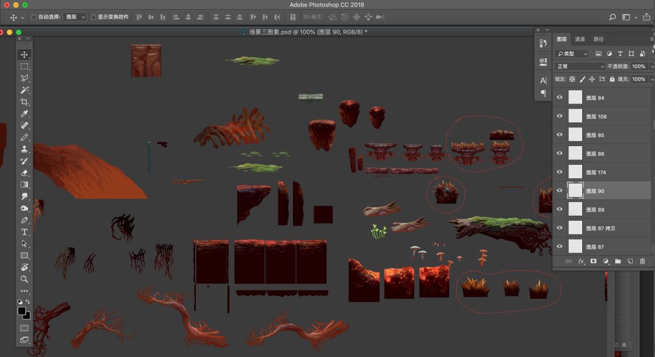
Task: Enable the 显示变换控件 checkbox
Action: click(x=93, y=17)
